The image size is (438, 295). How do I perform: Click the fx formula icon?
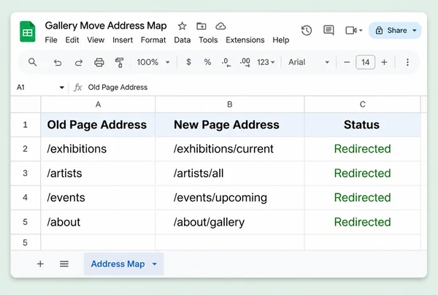pyautogui.click(x=77, y=88)
